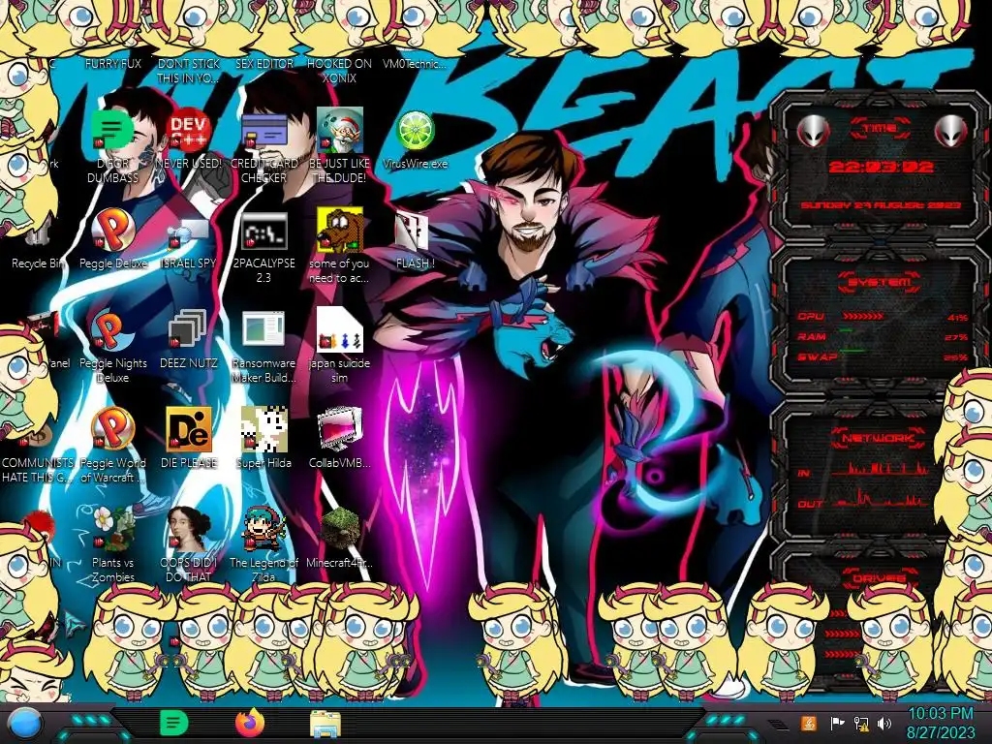Open the volume speaker tray icon
Viewport: 992px width, 744px height.
pos(884,723)
